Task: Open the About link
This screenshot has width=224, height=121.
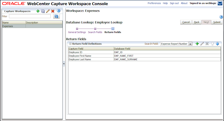Action: pos(184,3)
